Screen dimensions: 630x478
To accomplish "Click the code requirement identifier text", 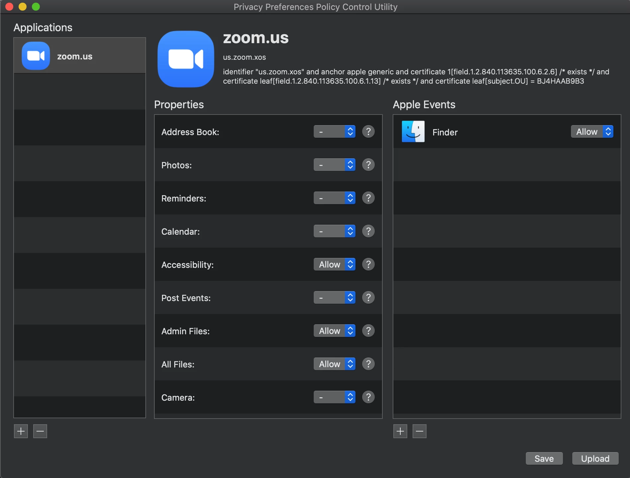I will 416,76.
